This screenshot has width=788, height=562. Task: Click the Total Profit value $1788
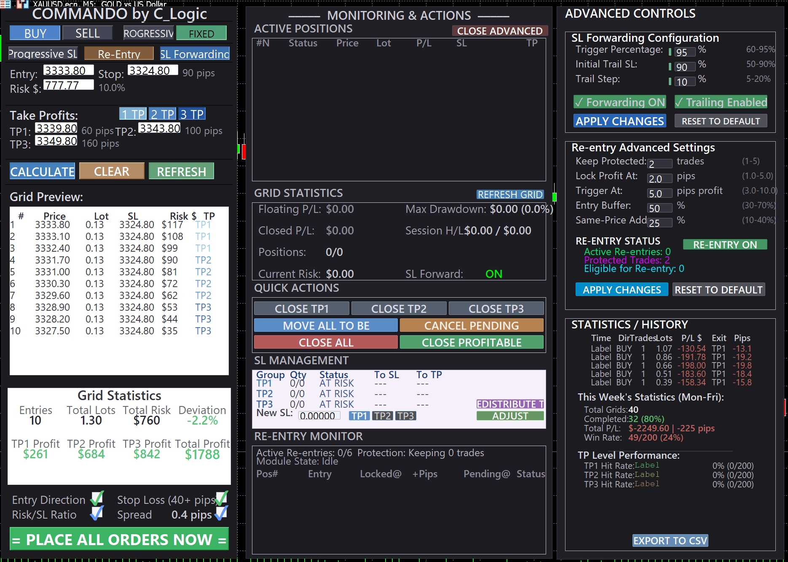(x=202, y=454)
